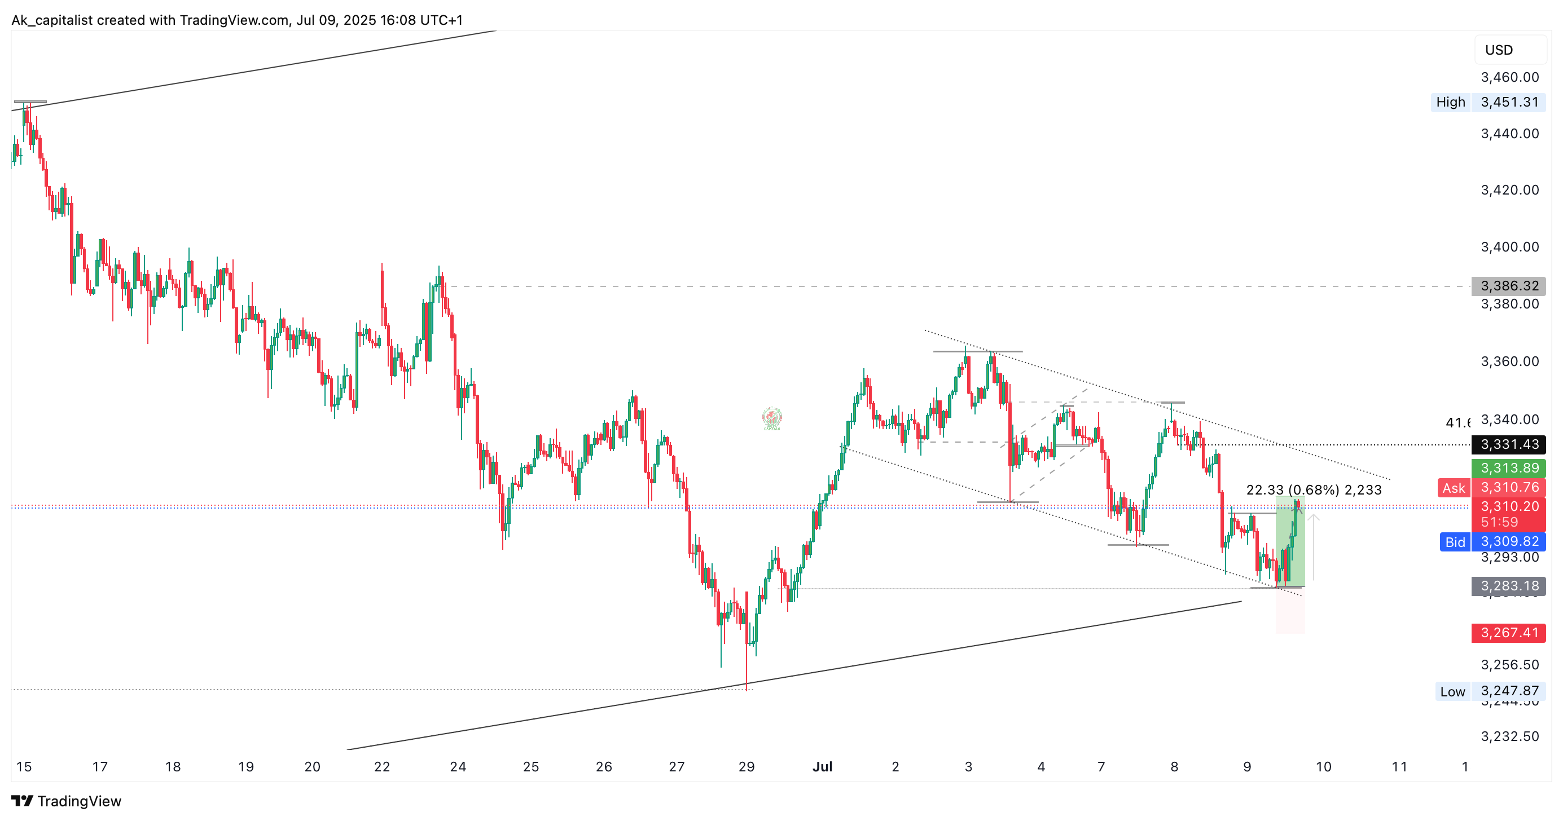
Task: Click the 3,400.00 price axis label
Action: point(1509,247)
